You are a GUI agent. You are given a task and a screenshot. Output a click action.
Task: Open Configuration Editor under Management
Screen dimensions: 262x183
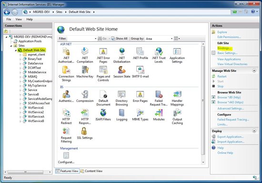[x=66, y=158]
